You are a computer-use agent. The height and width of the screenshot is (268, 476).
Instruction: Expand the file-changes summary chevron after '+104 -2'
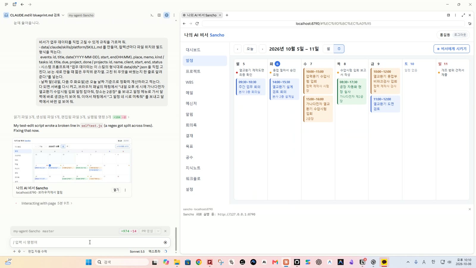click(129, 117)
